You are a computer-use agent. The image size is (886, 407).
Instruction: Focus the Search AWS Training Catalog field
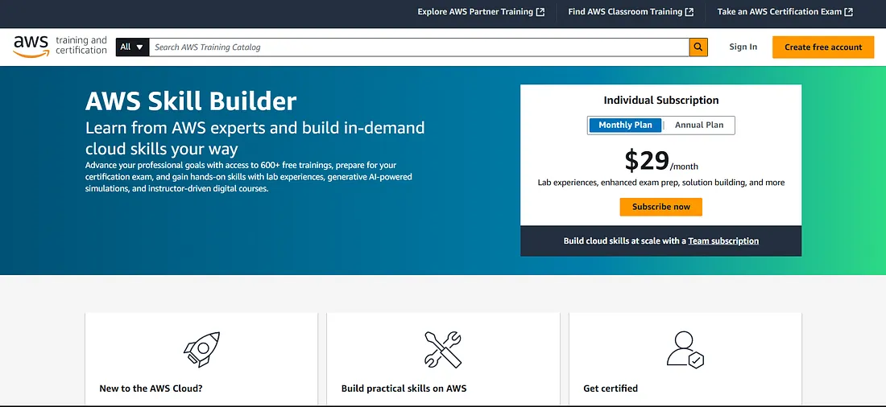(x=419, y=47)
